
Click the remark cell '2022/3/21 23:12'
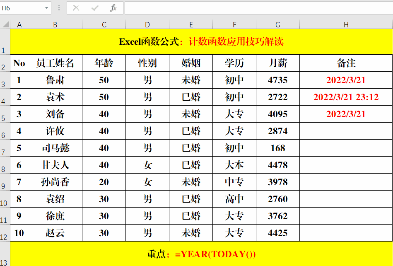(x=346, y=97)
